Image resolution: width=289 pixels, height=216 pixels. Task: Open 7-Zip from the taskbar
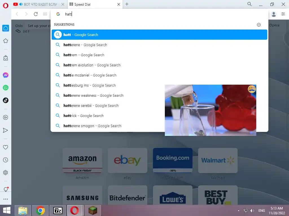58,210
